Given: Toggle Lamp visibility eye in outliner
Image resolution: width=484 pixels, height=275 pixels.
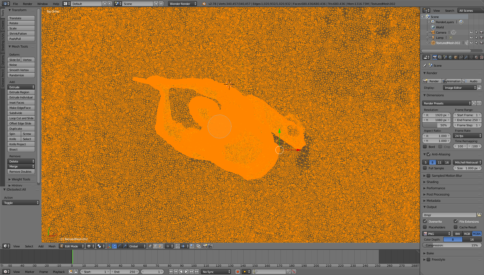Looking at the screenshot, I should pos(471,37).
